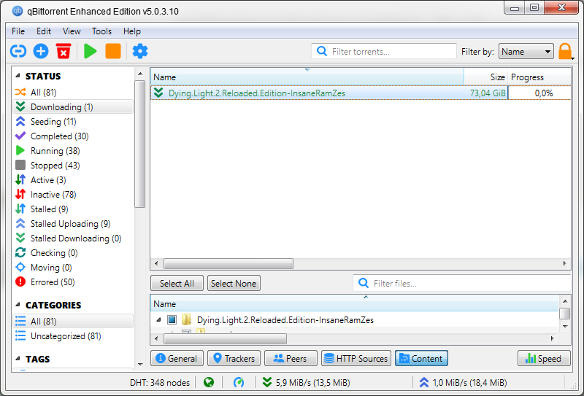Switch to the Speed tab

click(544, 358)
